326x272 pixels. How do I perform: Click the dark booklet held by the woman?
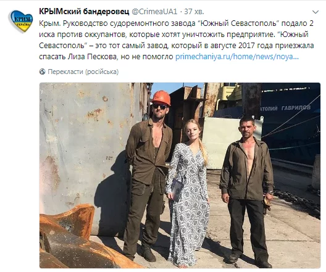pyautogui.click(x=177, y=190)
